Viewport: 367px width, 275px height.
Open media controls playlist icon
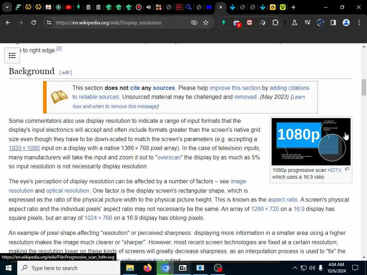coord(307,23)
